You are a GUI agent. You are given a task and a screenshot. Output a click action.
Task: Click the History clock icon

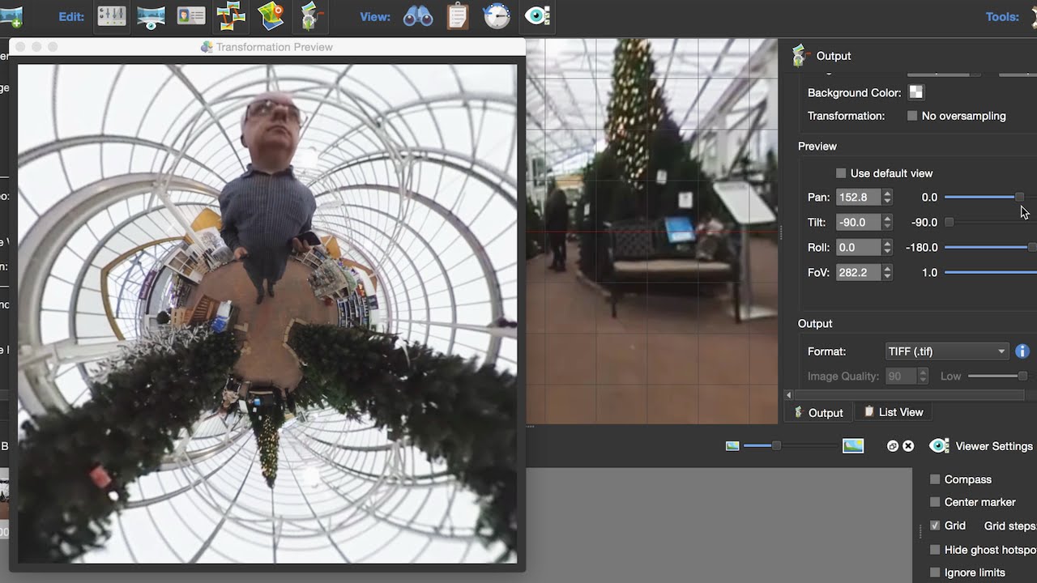(x=497, y=16)
